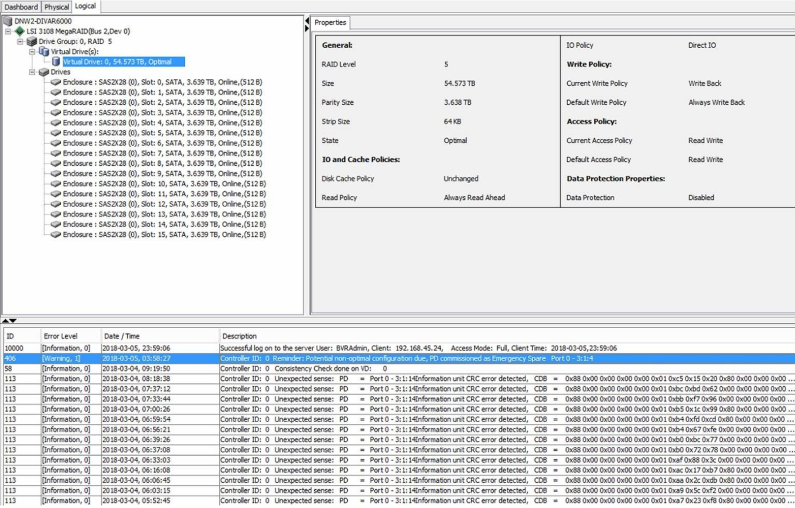Click the Virtual Drive 0 cylinder icon
The height and width of the screenshot is (508, 795).
56,62
